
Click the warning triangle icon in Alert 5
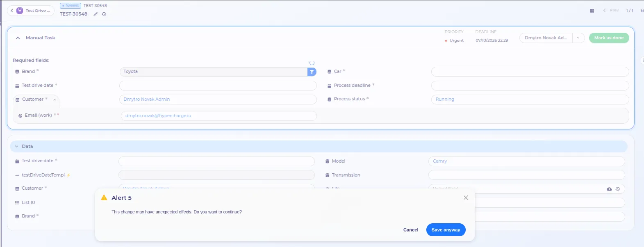click(104, 197)
